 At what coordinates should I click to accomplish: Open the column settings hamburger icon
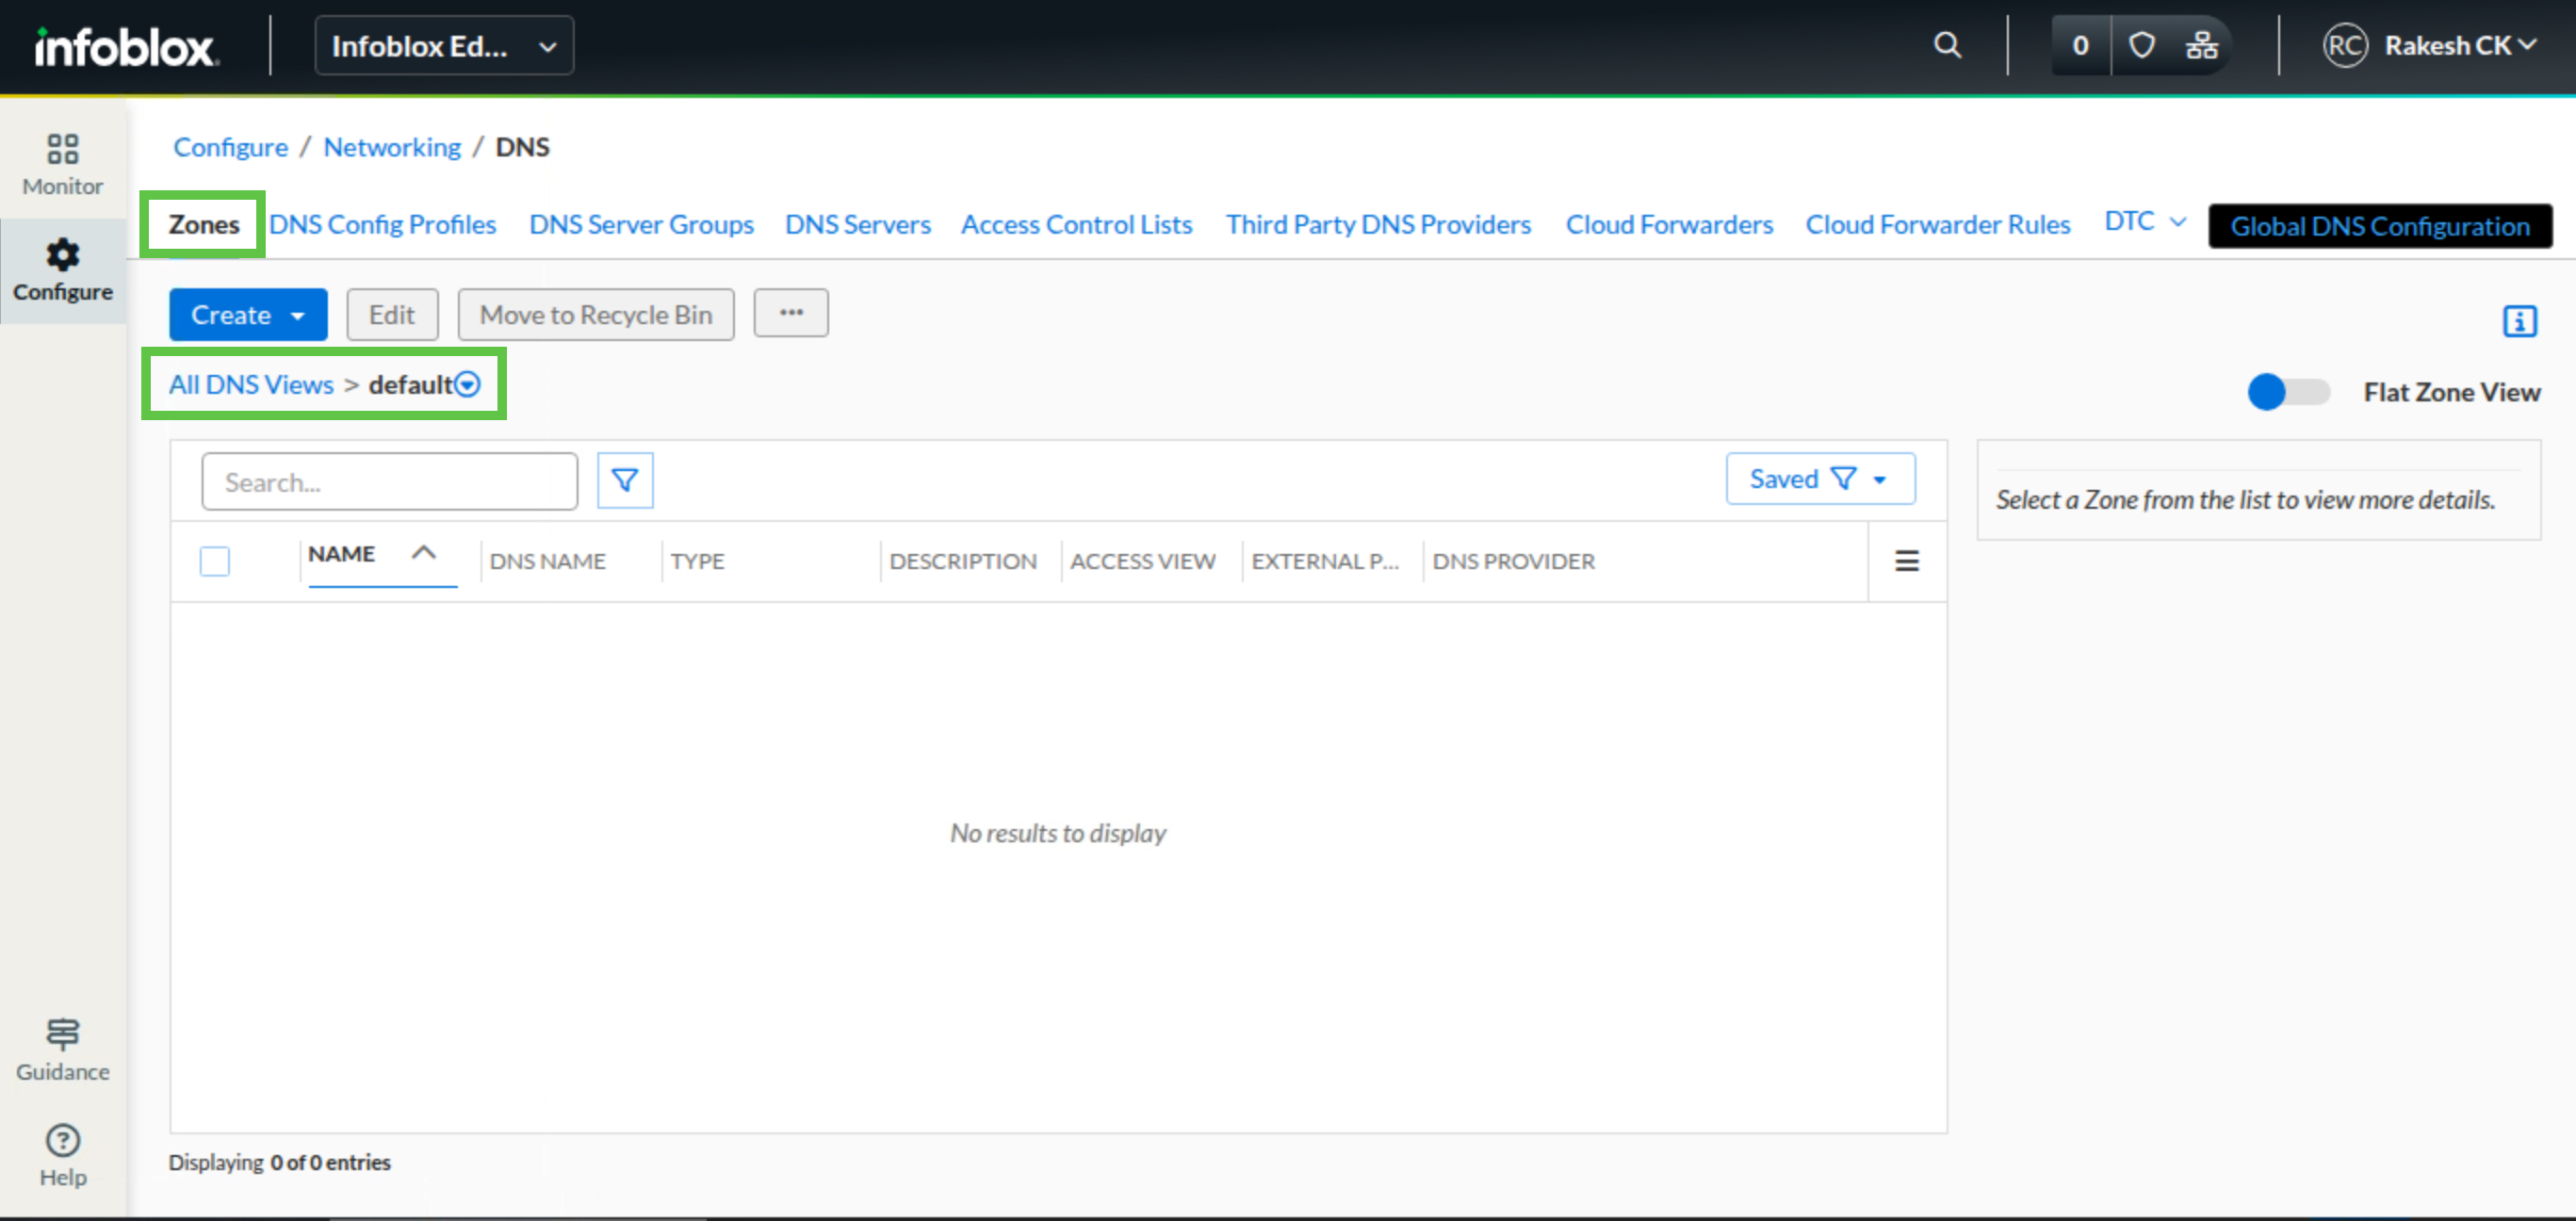point(1906,561)
